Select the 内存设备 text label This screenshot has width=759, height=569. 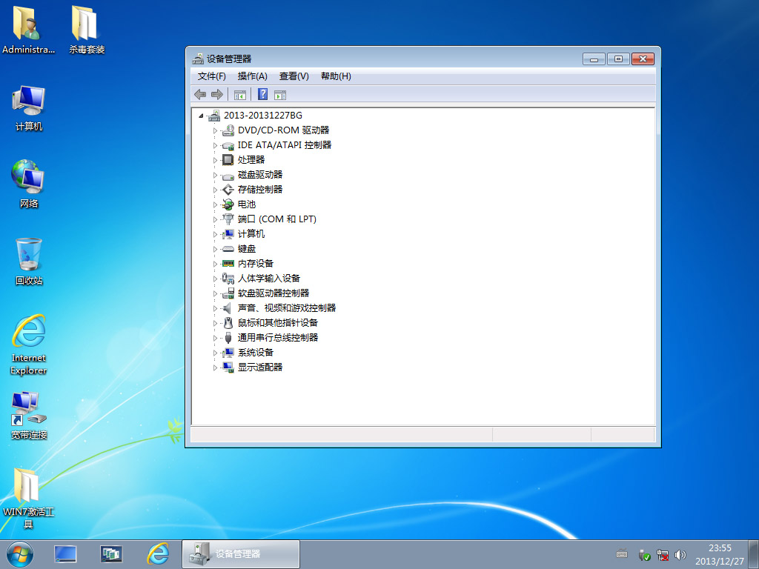pyautogui.click(x=256, y=264)
